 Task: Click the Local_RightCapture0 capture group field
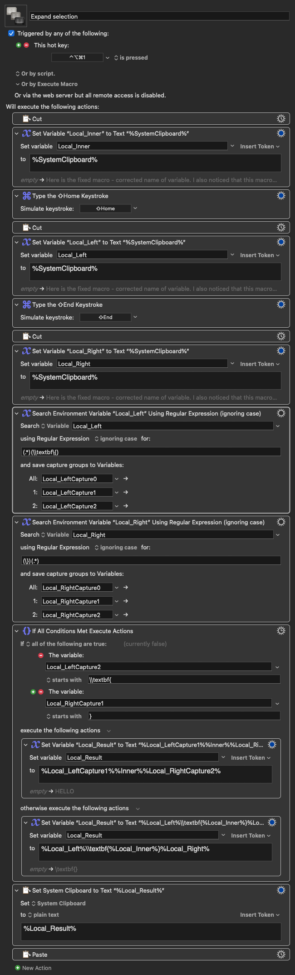click(x=77, y=587)
